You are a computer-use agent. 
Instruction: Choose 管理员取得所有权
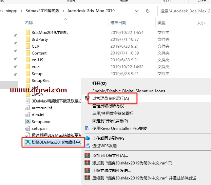point(108,106)
